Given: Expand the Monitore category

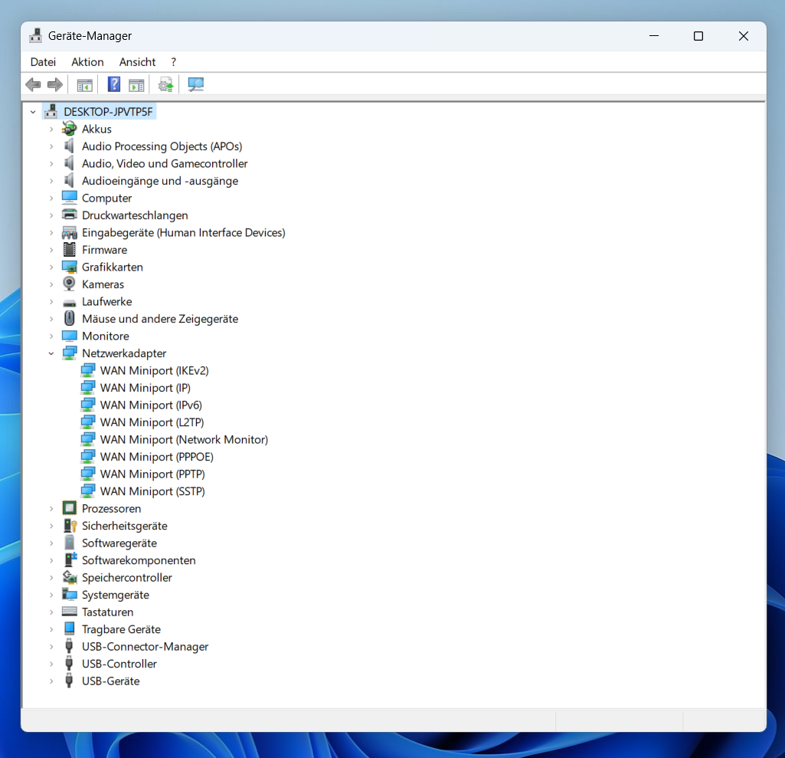Looking at the screenshot, I should click(x=51, y=336).
